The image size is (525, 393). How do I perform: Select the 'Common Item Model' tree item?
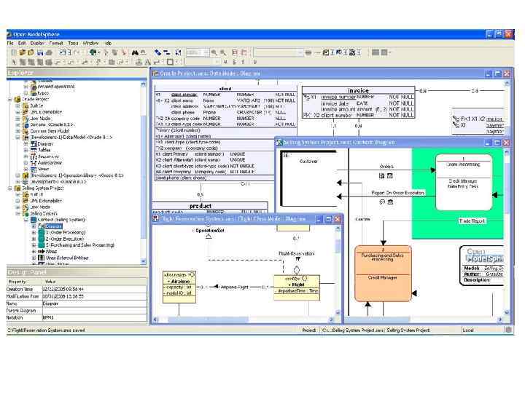[50, 131]
